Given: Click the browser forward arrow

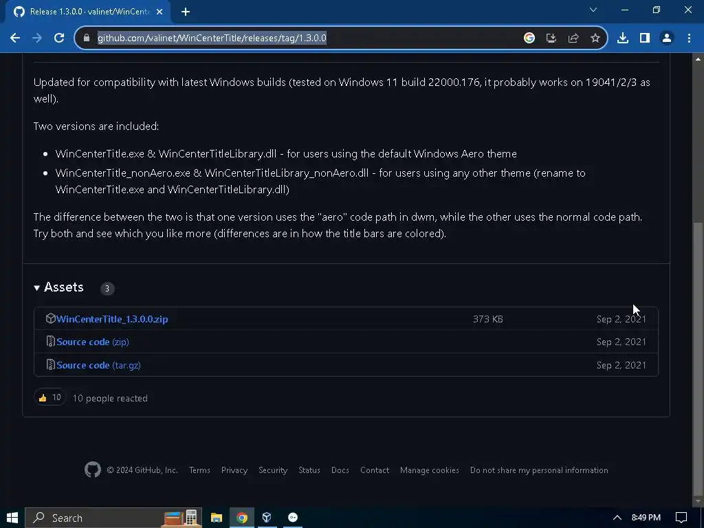Looking at the screenshot, I should pyautogui.click(x=37, y=38).
